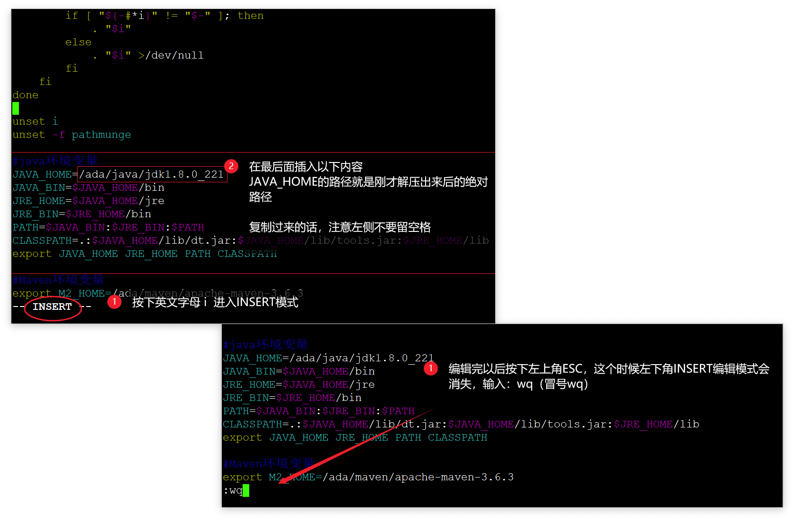Viewport: 794px width, 520px height.
Task: Click the red circle numbered 2 beside JAVA_HOME path
Action: tap(231, 166)
